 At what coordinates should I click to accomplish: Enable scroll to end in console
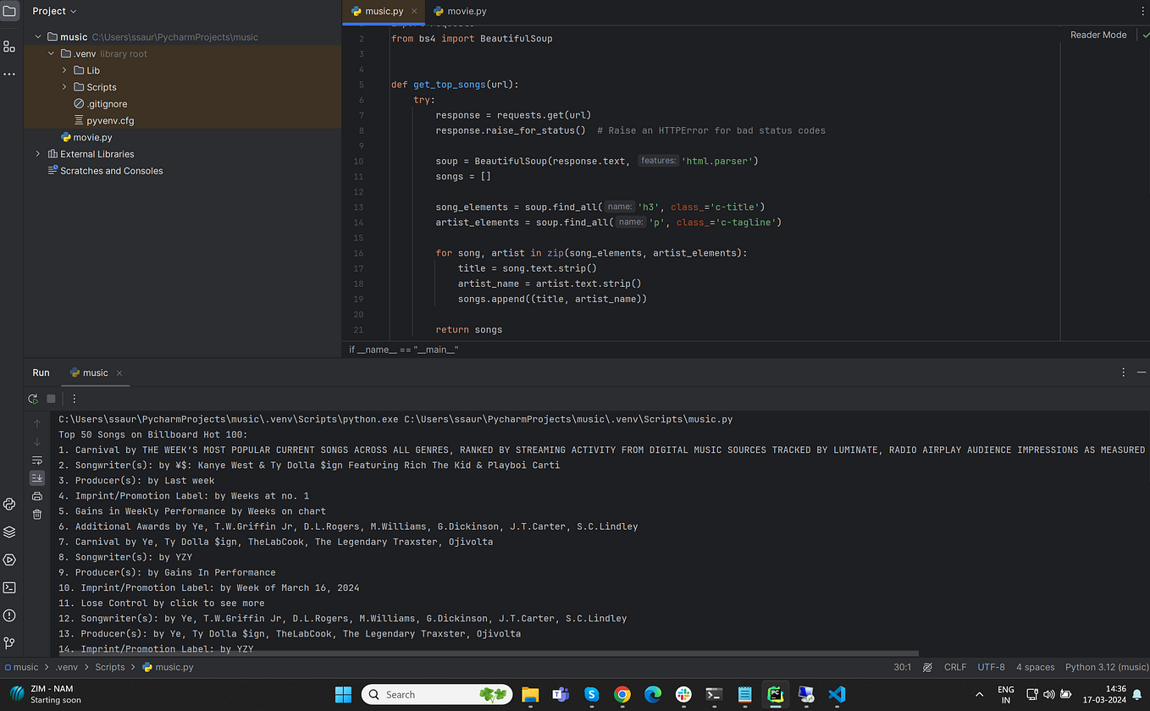[x=36, y=477]
